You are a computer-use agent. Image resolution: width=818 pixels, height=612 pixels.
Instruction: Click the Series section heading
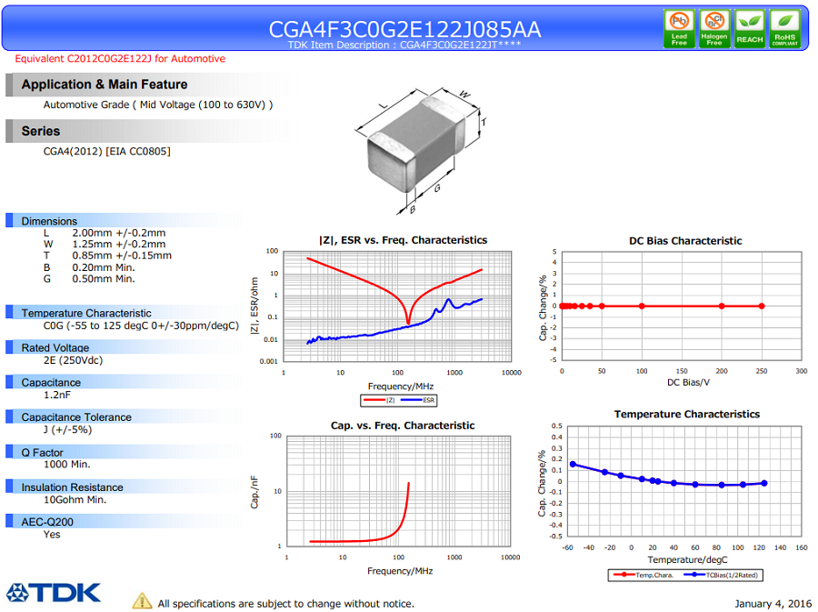point(41,131)
